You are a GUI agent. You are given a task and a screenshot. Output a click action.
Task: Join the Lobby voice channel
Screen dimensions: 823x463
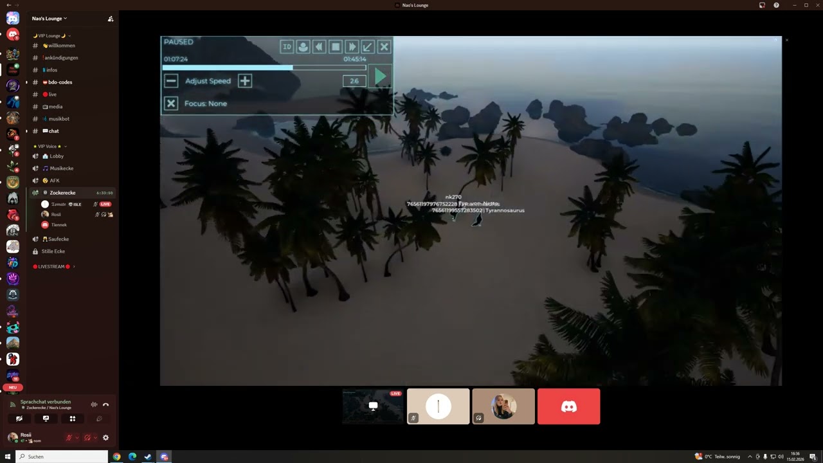pyautogui.click(x=73, y=156)
